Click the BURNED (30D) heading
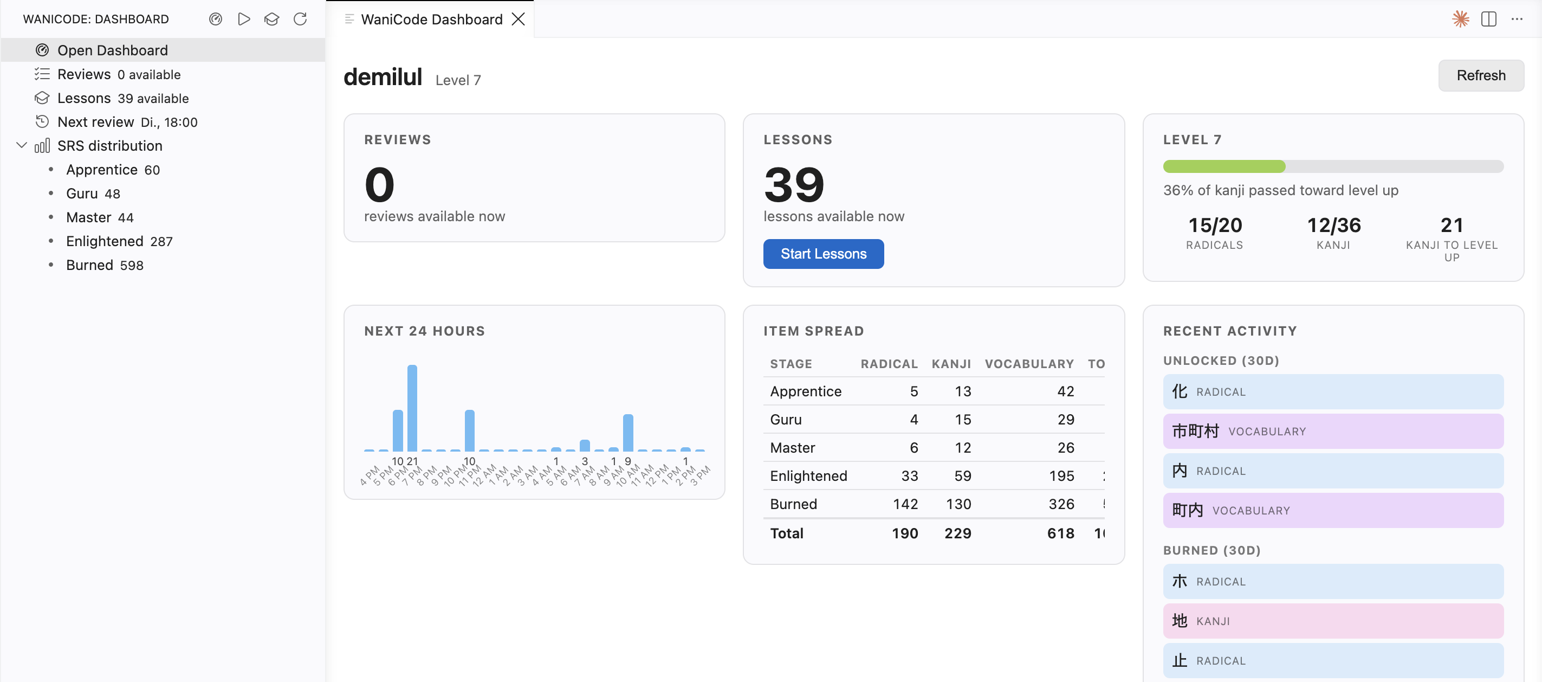 [x=1211, y=550]
